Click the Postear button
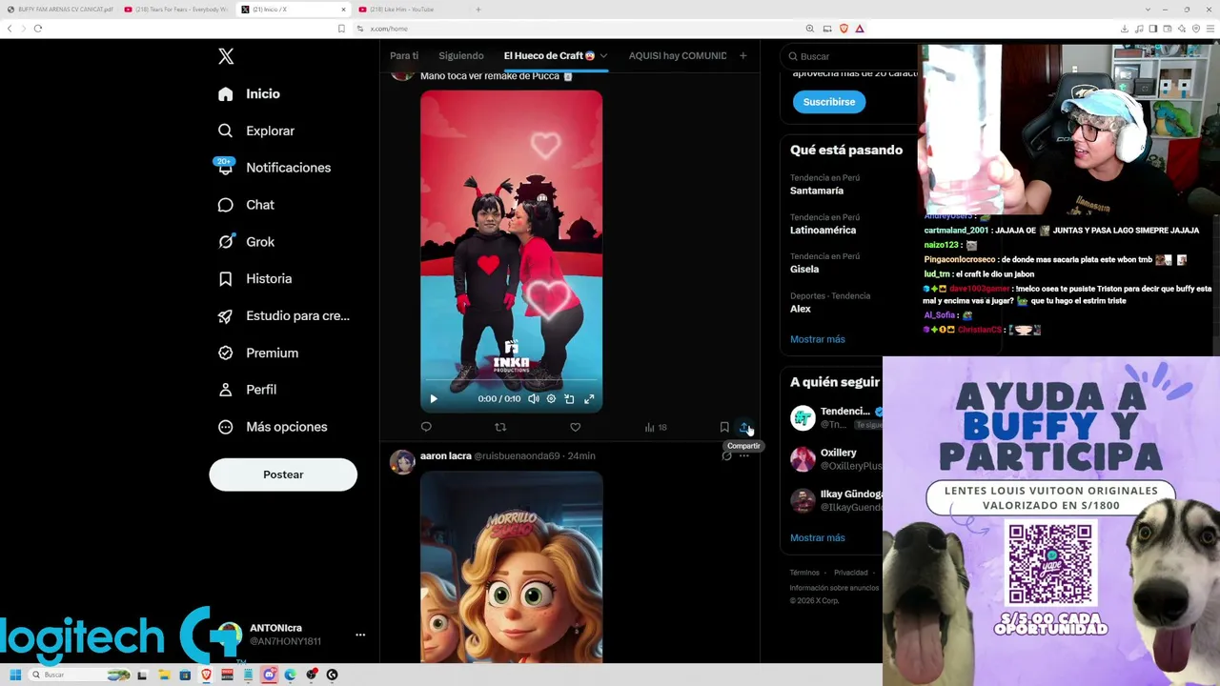1220x686 pixels. pyautogui.click(x=283, y=474)
